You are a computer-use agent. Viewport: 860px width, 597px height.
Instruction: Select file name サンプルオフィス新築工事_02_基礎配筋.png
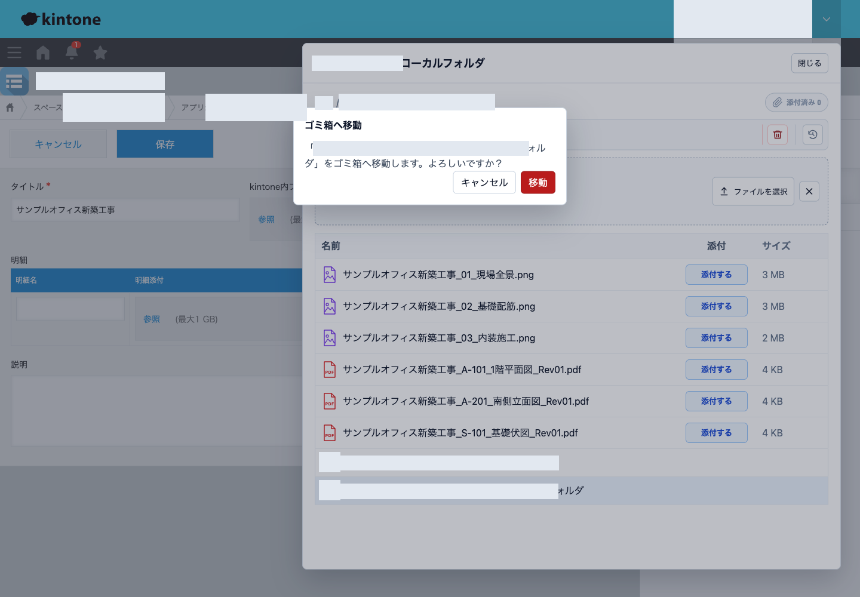439,306
